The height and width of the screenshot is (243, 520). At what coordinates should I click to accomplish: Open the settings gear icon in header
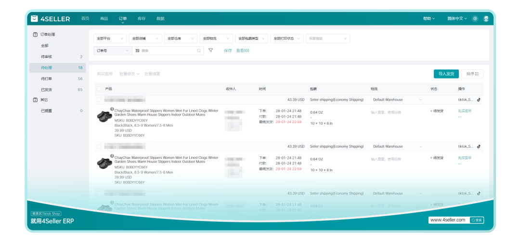[475, 19]
